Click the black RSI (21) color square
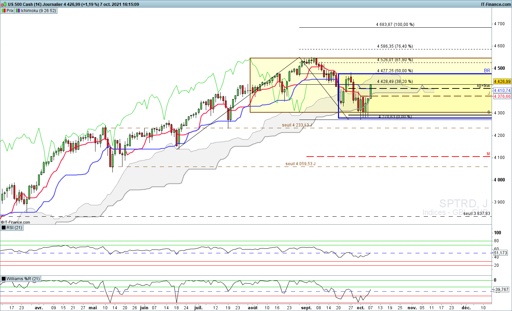Image resolution: width=512 pixels, height=311 pixels. coord(3,228)
